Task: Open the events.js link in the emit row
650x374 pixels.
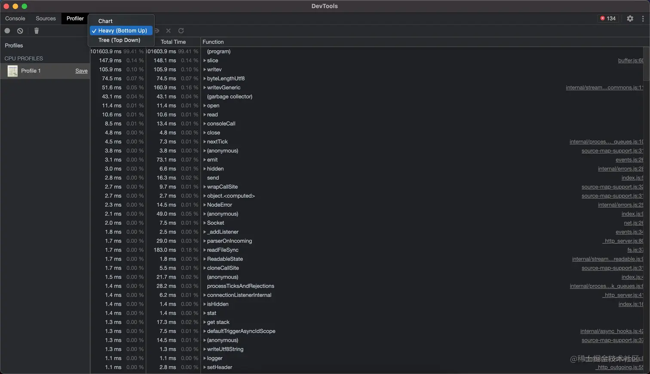Action: (629, 160)
